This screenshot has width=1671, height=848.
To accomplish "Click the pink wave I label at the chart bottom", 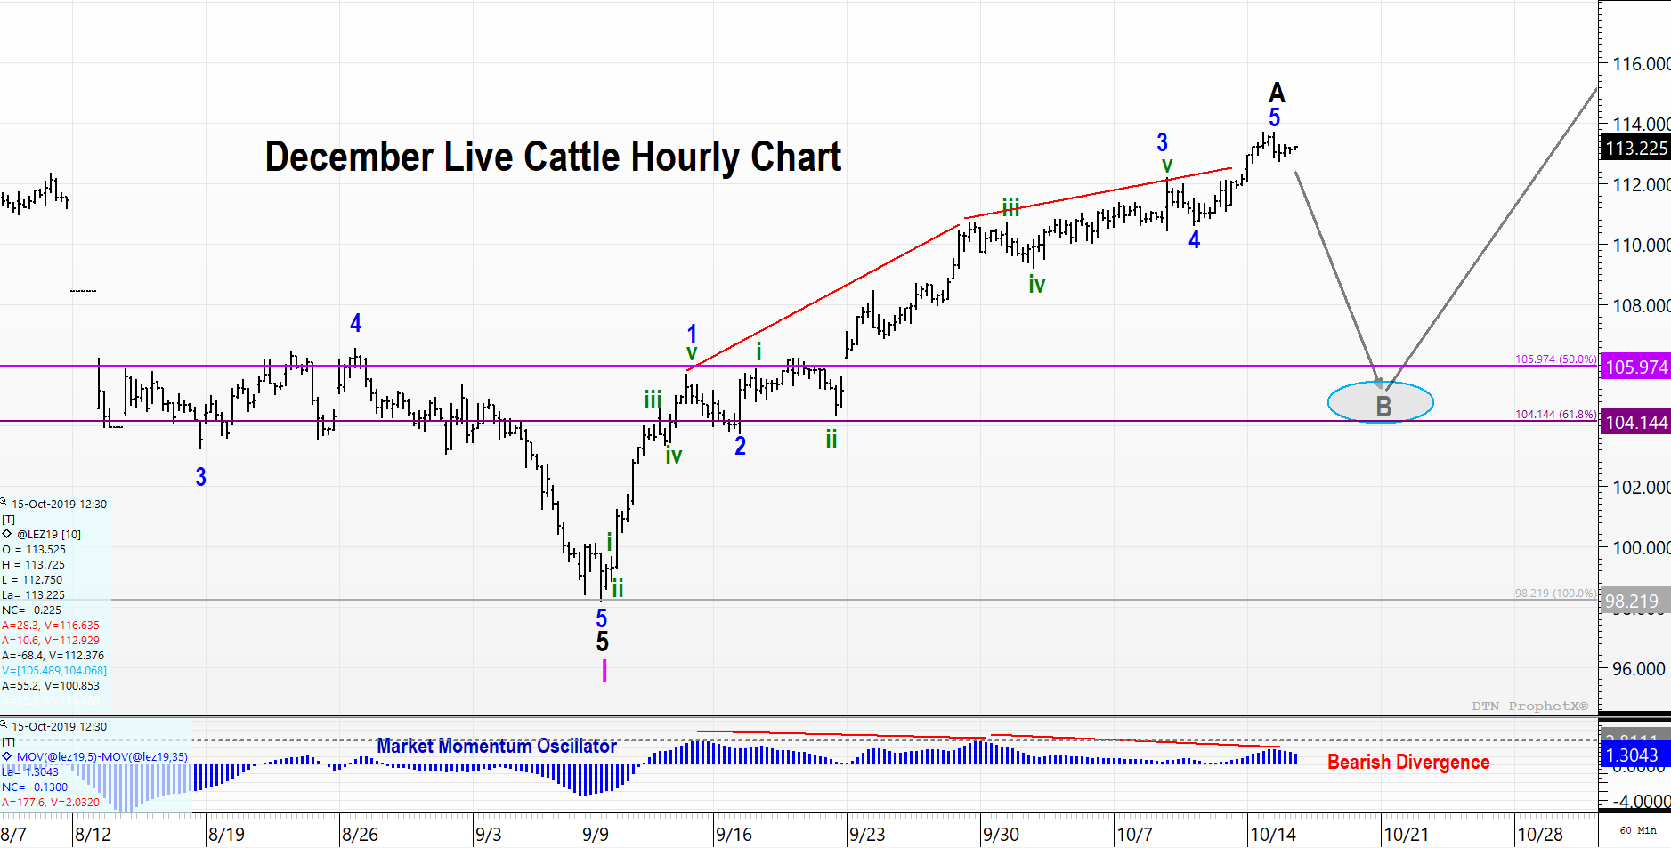I will point(604,670).
